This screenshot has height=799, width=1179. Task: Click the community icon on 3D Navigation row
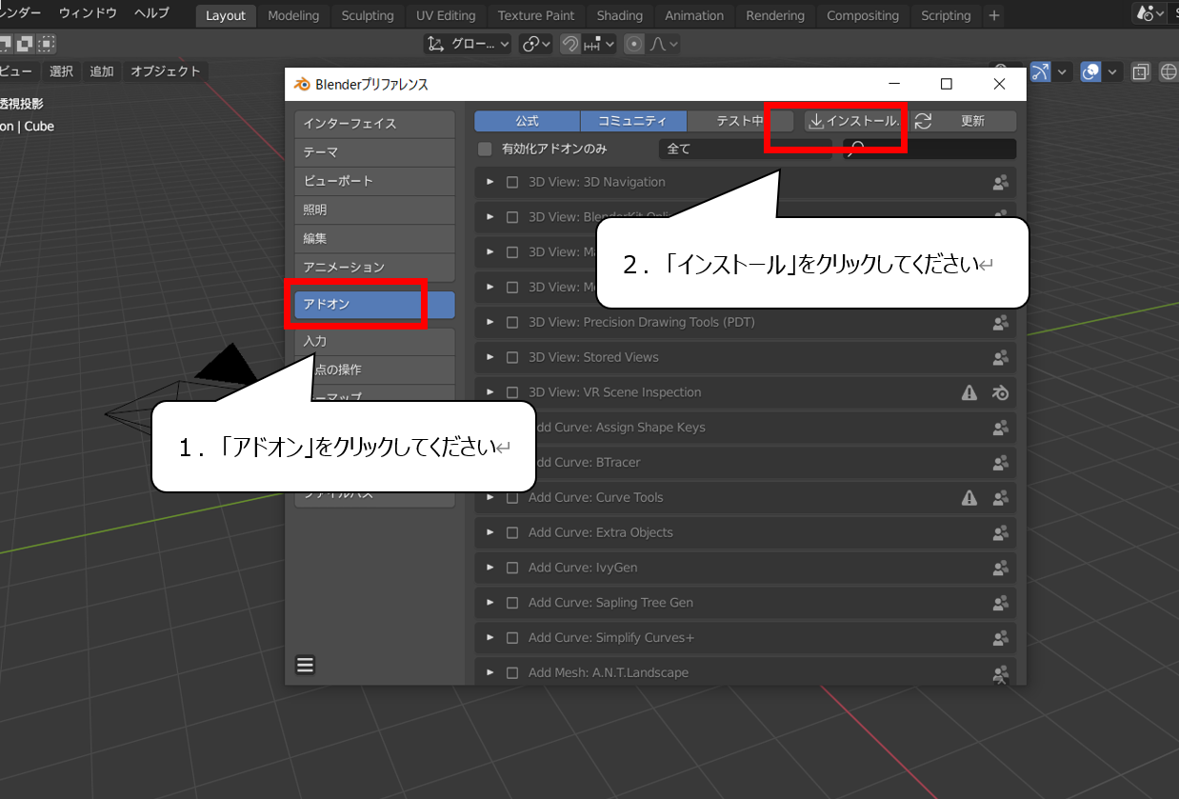click(1000, 183)
